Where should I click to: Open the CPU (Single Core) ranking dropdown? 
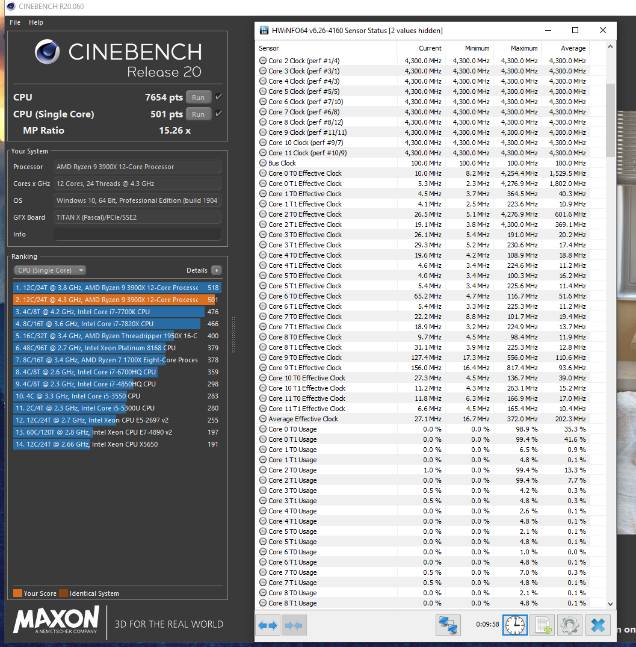[50, 270]
